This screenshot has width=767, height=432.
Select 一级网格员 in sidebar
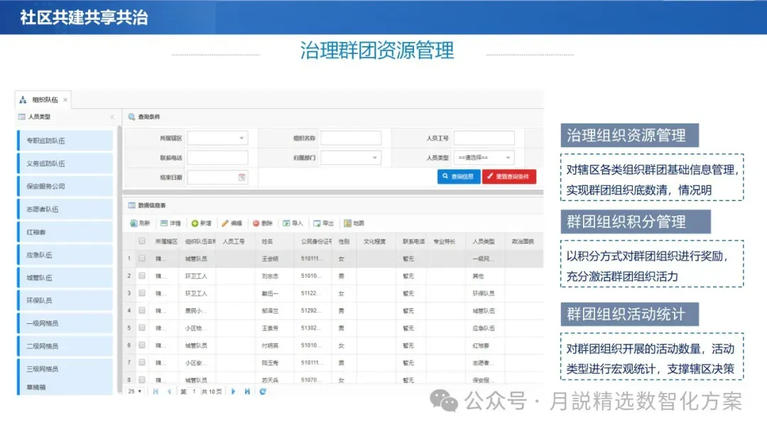pos(65,323)
